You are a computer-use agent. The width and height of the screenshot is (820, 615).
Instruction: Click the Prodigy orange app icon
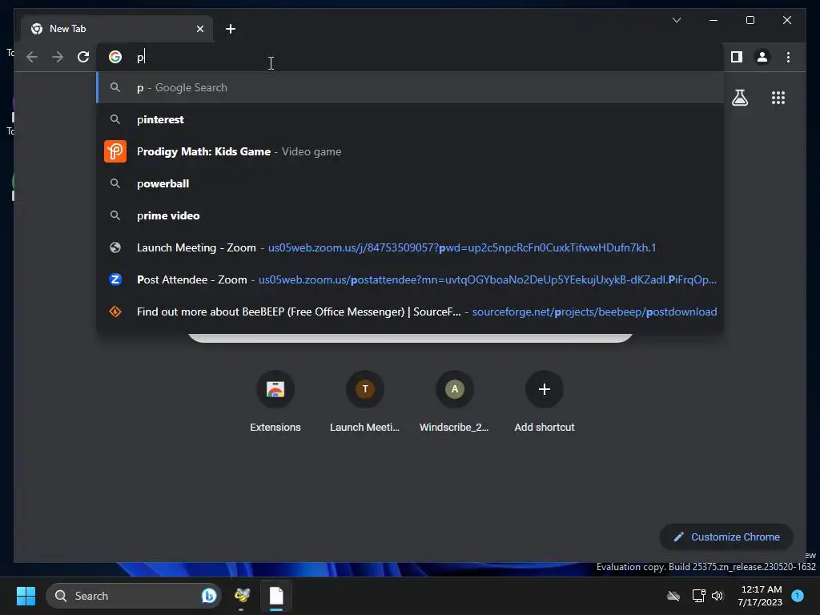pyautogui.click(x=115, y=151)
